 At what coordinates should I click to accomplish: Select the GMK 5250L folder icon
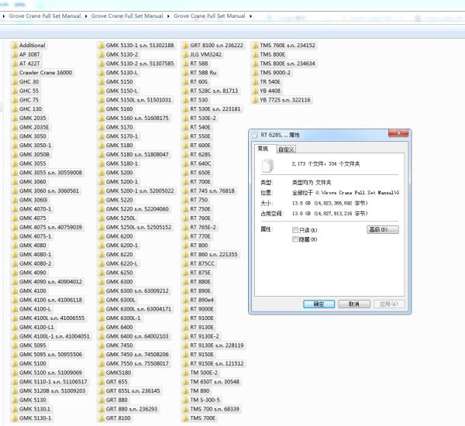pos(102,218)
